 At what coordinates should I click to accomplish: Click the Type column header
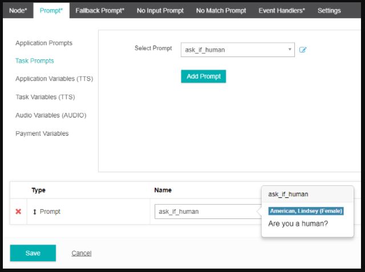[38, 190]
